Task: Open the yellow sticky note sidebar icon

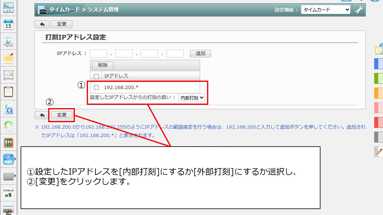Action: click(8, 58)
